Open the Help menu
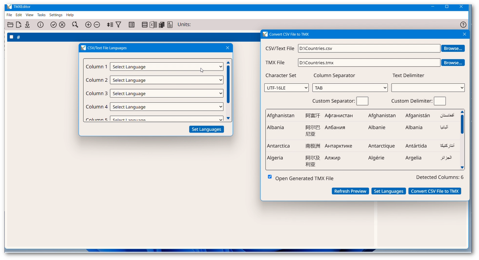 70,15
